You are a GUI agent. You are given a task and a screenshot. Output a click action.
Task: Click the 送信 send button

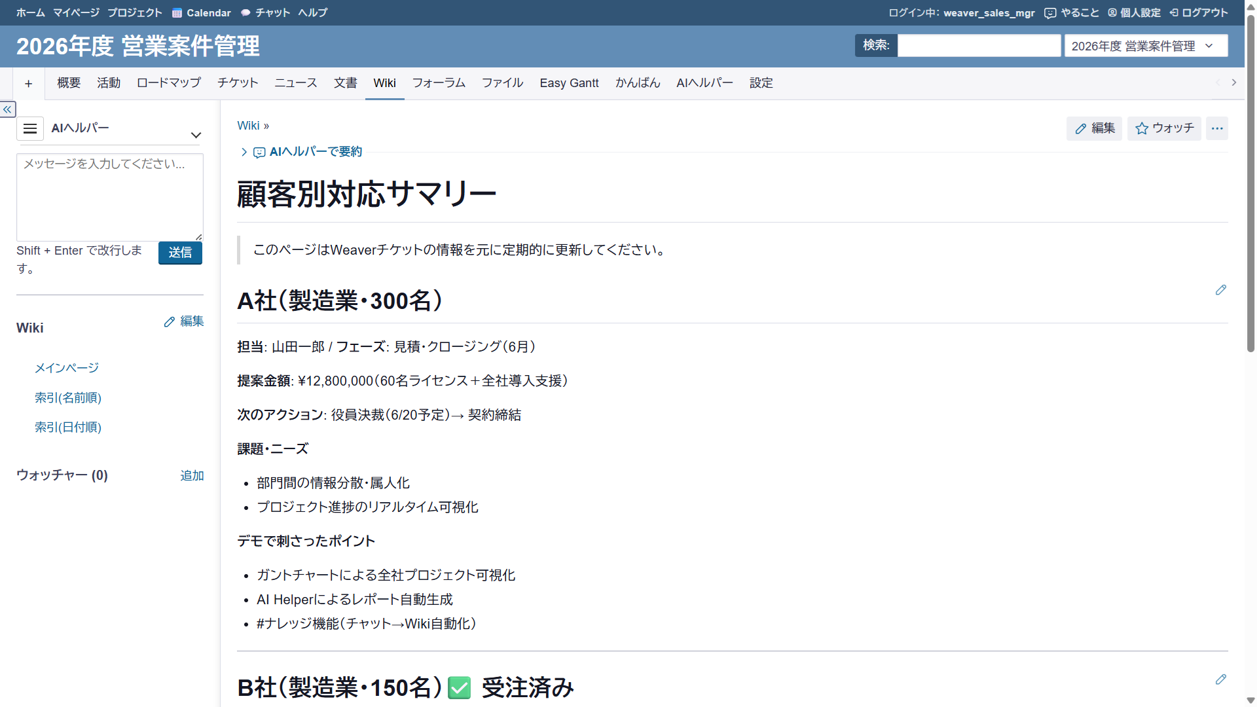(180, 253)
